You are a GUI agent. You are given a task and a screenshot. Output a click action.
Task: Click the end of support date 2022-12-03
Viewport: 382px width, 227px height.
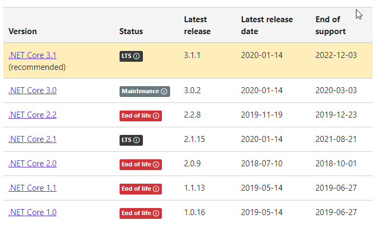pyautogui.click(x=336, y=55)
